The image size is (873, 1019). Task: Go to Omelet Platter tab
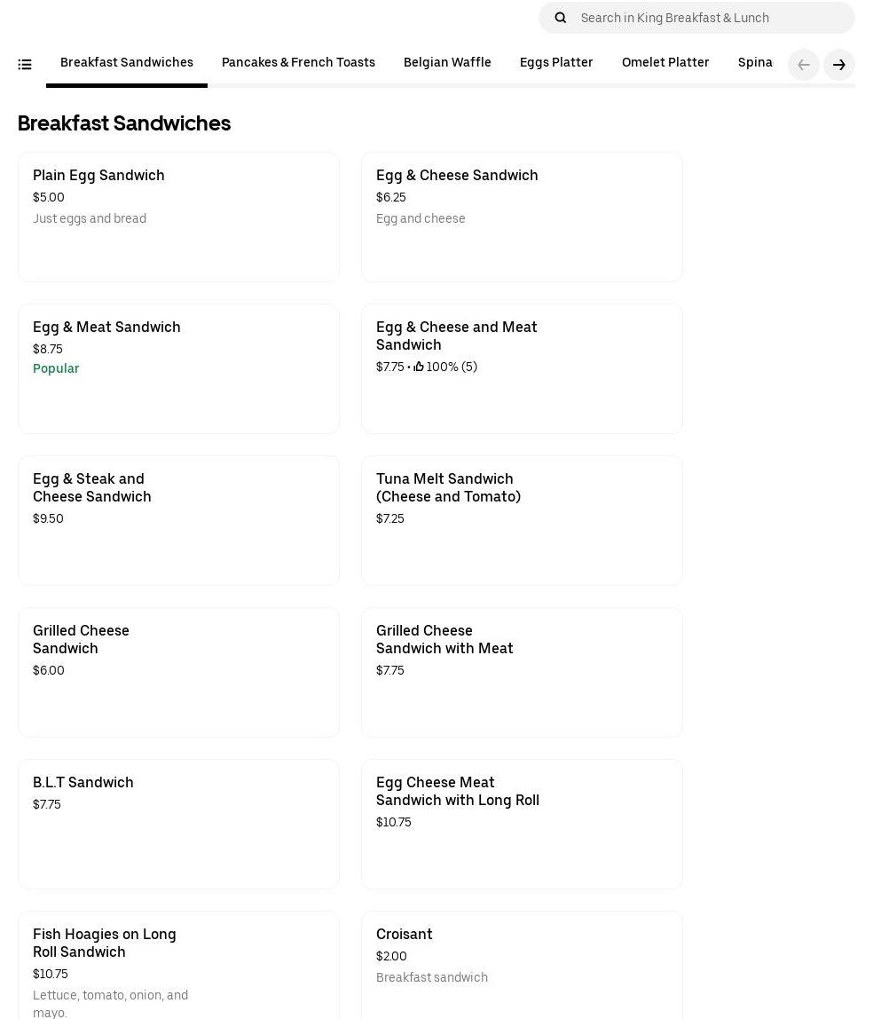(665, 62)
